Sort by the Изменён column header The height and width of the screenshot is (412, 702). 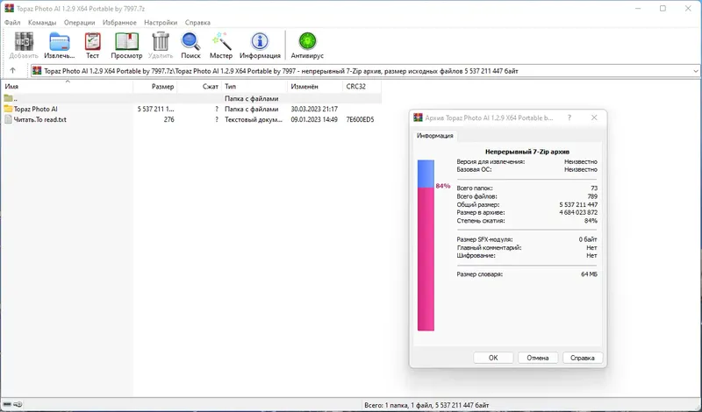pyautogui.click(x=315, y=86)
